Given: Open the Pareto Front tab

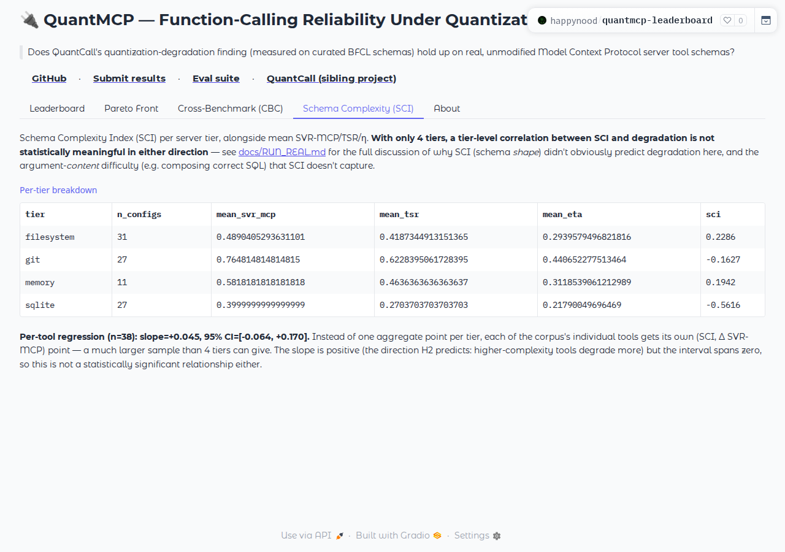Looking at the screenshot, I should (131, 109).
